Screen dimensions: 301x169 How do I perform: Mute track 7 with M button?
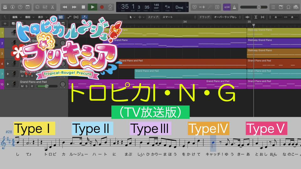pyautogui.click(x=22, y=76)
